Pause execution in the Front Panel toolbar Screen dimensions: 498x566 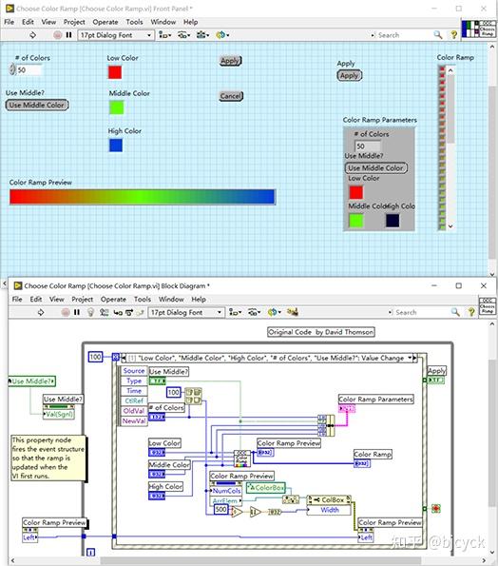[x=68, y=35]
